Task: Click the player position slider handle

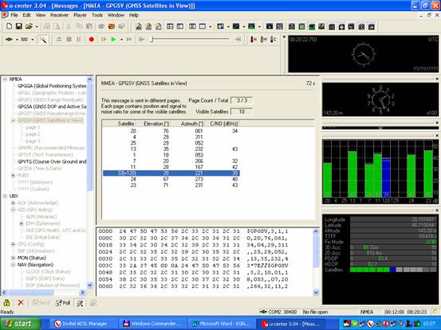Action: [152, 40]
